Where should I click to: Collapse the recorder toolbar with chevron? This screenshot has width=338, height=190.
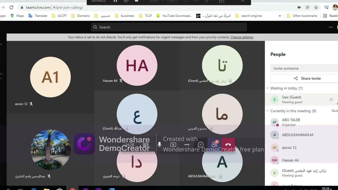[x=242, y=1]
